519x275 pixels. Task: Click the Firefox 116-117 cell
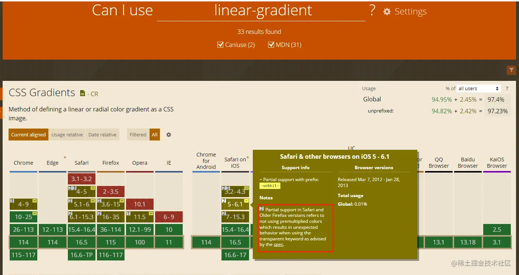[x=111, y=255]
